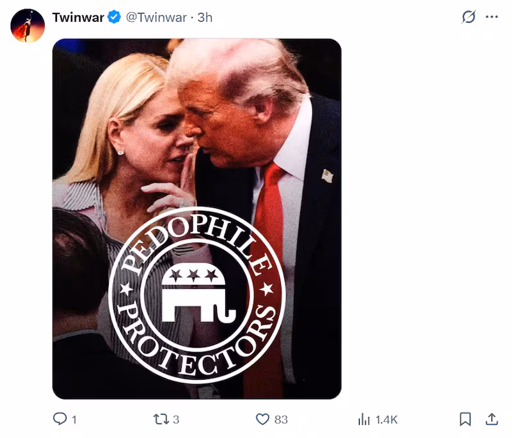Click the 1 reply count
The image size is (512, 438).
tap(75, 420)
